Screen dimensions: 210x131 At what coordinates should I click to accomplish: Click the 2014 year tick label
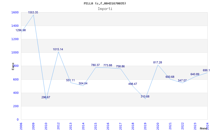click(x=83, y=126)
